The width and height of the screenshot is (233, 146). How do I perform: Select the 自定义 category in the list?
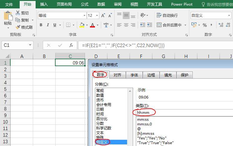[111, 142]
